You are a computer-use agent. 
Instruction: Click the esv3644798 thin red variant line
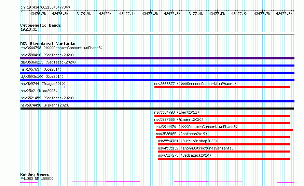pyautogui.click(x=157, y=51)
